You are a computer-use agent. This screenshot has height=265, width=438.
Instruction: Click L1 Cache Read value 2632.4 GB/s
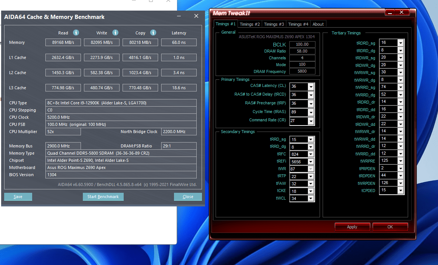tap(63, 57)
